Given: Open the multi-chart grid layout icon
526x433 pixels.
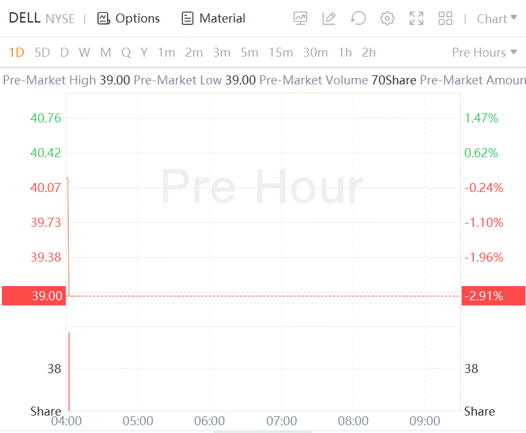Looking at the screenshot, I should coord(445,19).
